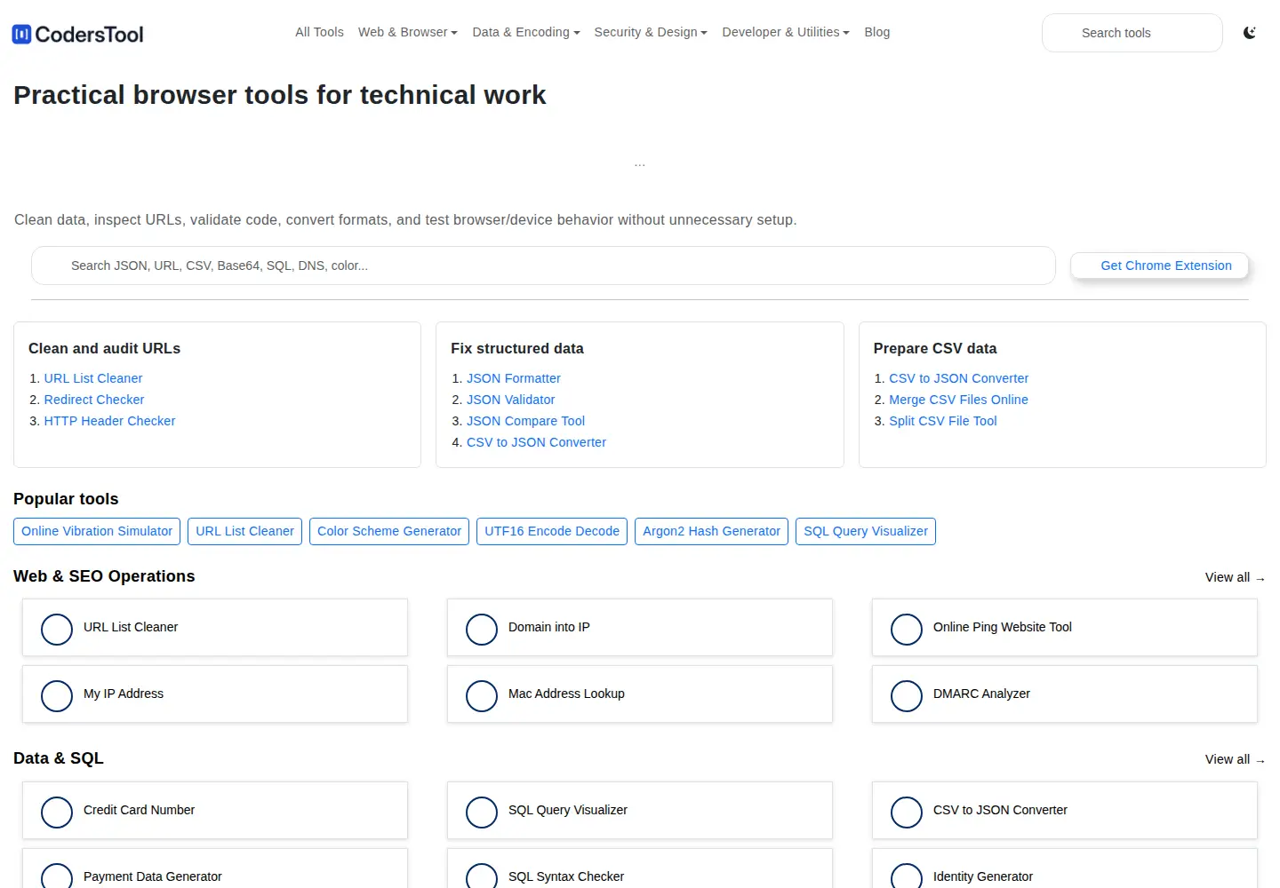1280x888 pixels.
Task: Click the circle icon beside Online Ping Website Tool
Action: 907,629
